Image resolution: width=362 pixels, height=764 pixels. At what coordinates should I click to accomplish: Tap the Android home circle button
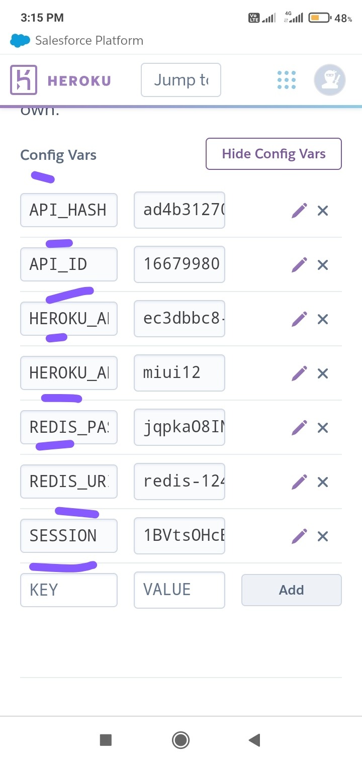[x=180, y=739]
